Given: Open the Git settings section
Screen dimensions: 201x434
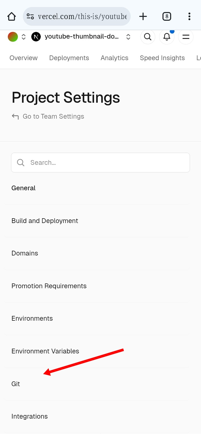Looking at the screenshot, I should pos(16,384).
